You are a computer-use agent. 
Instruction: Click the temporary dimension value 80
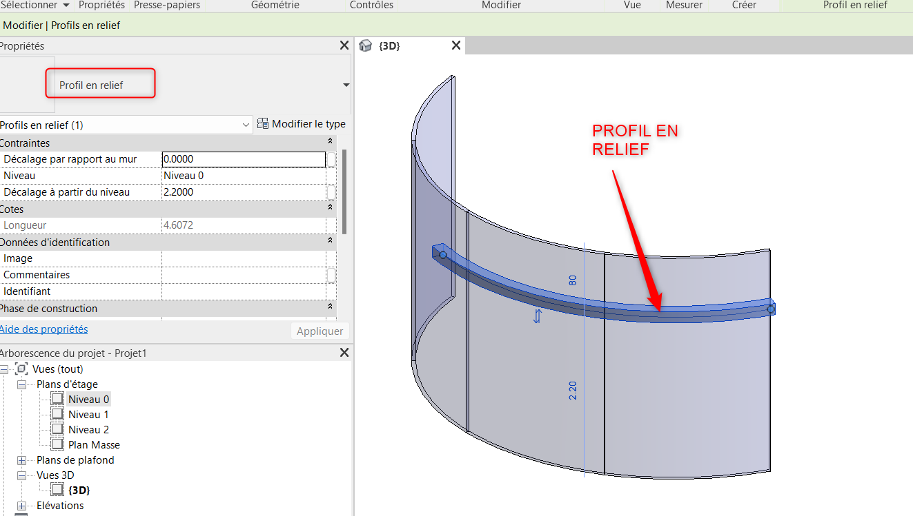[573, 280]
